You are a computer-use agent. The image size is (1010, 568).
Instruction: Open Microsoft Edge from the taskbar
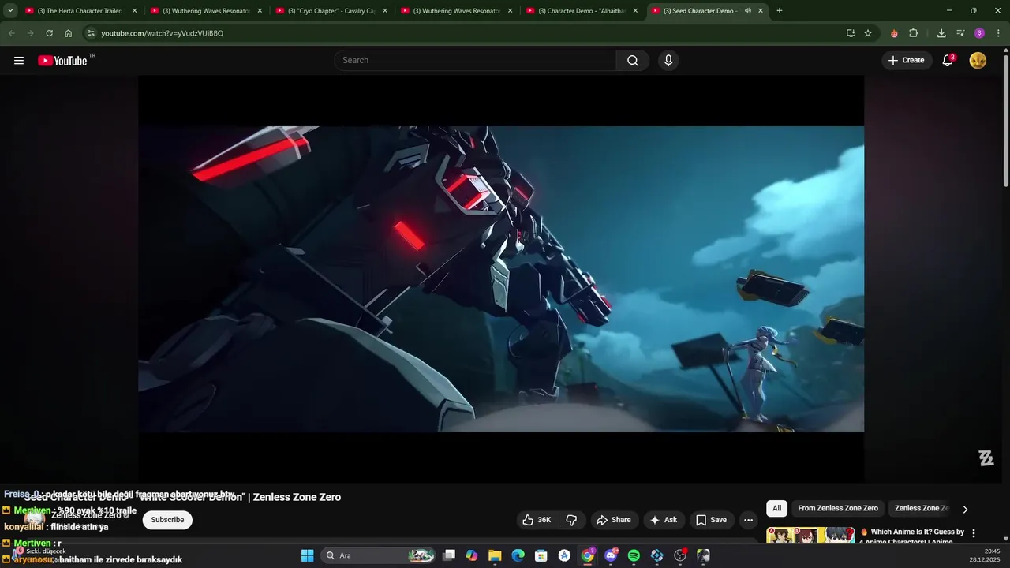[518, 556]
